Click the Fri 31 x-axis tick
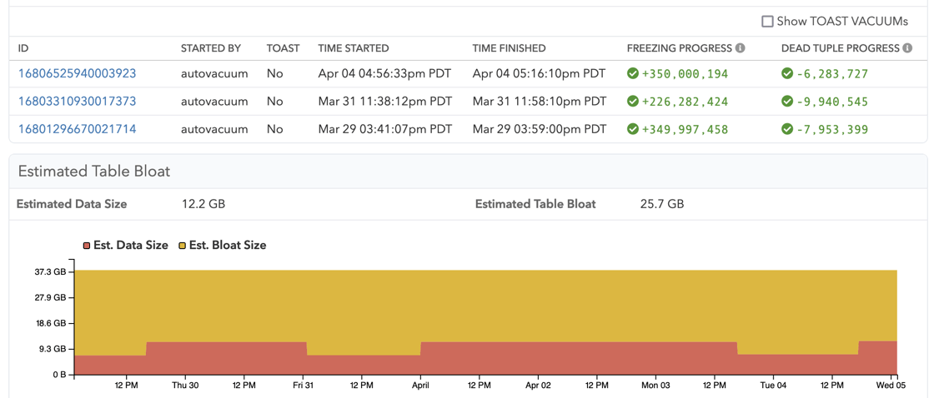 [x=304, y=386]
